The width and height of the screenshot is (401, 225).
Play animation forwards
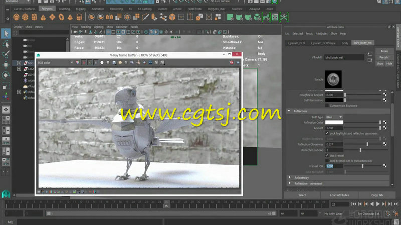click(378, 204)
